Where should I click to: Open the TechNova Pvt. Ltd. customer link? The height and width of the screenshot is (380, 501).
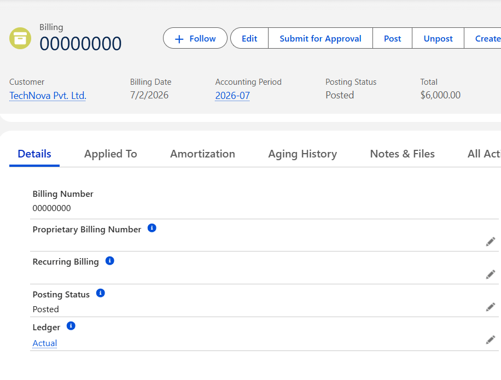[x=48, y=96]
